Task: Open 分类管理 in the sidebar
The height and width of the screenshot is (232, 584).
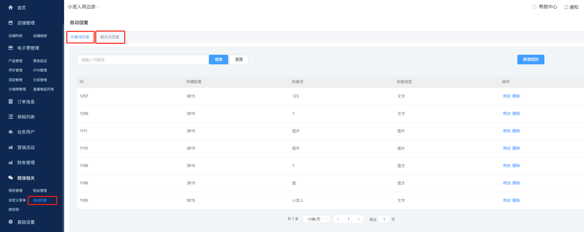Action: (40, 80)
